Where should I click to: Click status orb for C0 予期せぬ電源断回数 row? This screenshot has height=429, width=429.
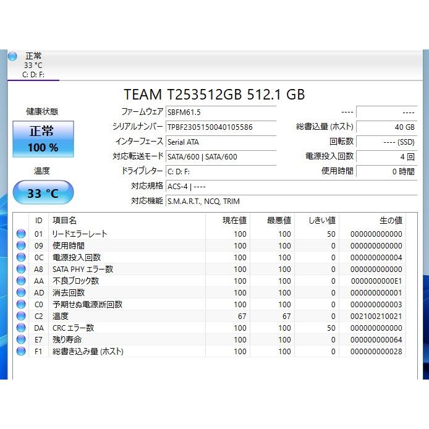(21, 305)
